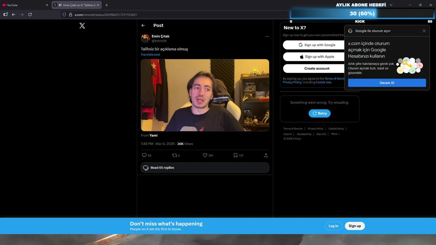
Task: Click the Emin Çıtak display name
Action: 160,36
